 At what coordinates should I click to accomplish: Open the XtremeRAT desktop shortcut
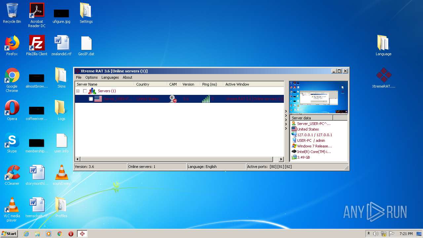(x=383, y=78)
